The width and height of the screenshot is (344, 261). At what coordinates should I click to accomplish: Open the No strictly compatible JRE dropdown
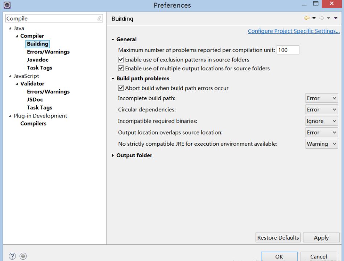(322, 144)
